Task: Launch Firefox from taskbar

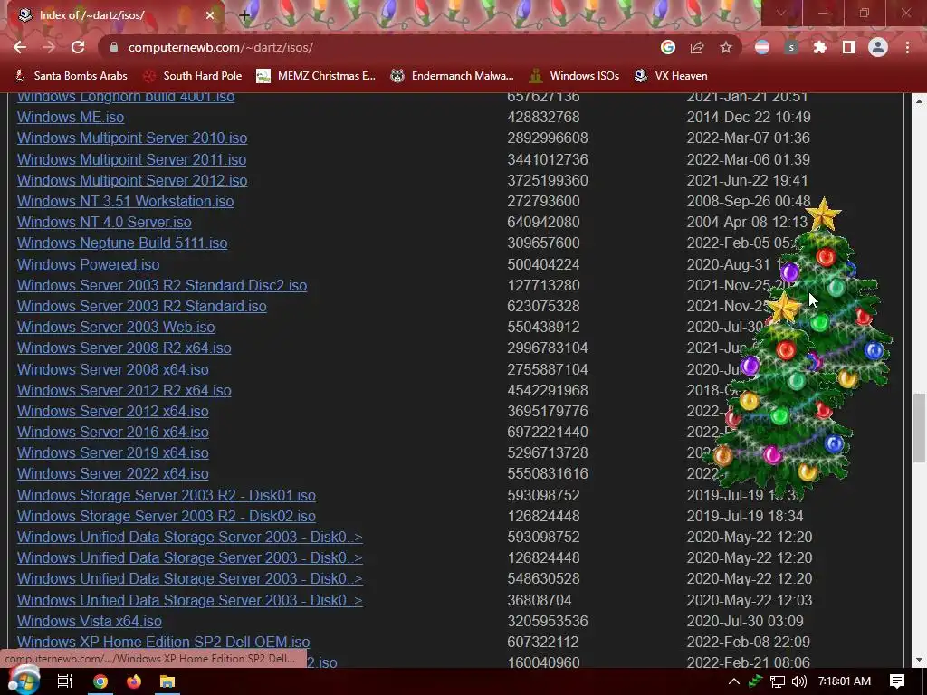Action: (x=134, y=681)
